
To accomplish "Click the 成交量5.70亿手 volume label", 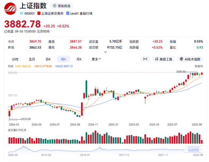I will 17,130.
